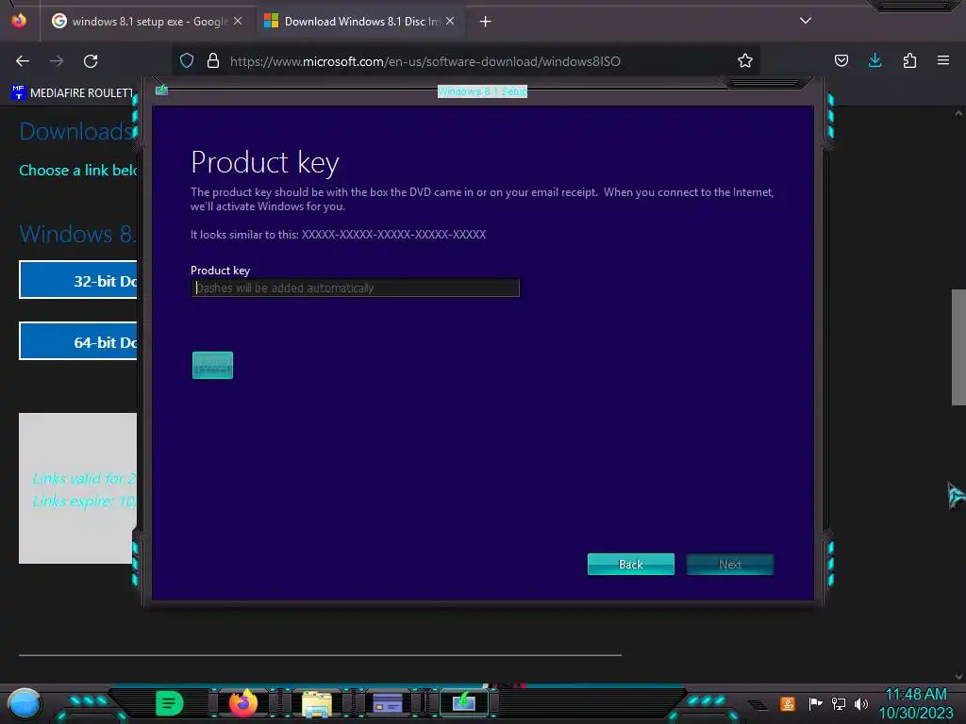Open the Firefox hamburger menu
966x724 pixels.
pyautogui.click(x=942, y=60)
